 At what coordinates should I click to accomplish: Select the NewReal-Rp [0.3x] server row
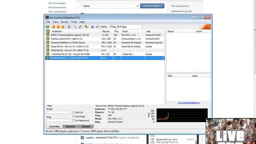point(105,54)
